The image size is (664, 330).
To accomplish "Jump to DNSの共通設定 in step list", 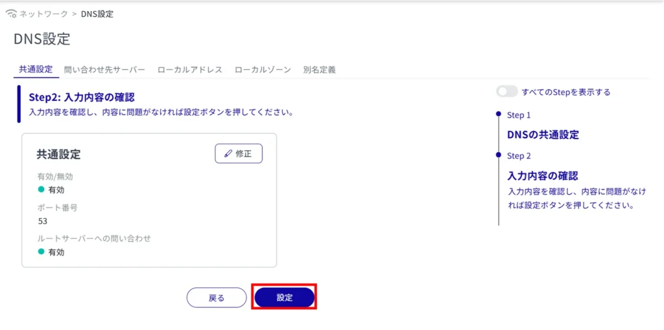I will point(543,135).
